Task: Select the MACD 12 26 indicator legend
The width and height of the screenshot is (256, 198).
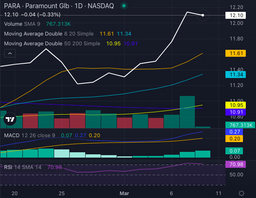Action: point(29,135)
